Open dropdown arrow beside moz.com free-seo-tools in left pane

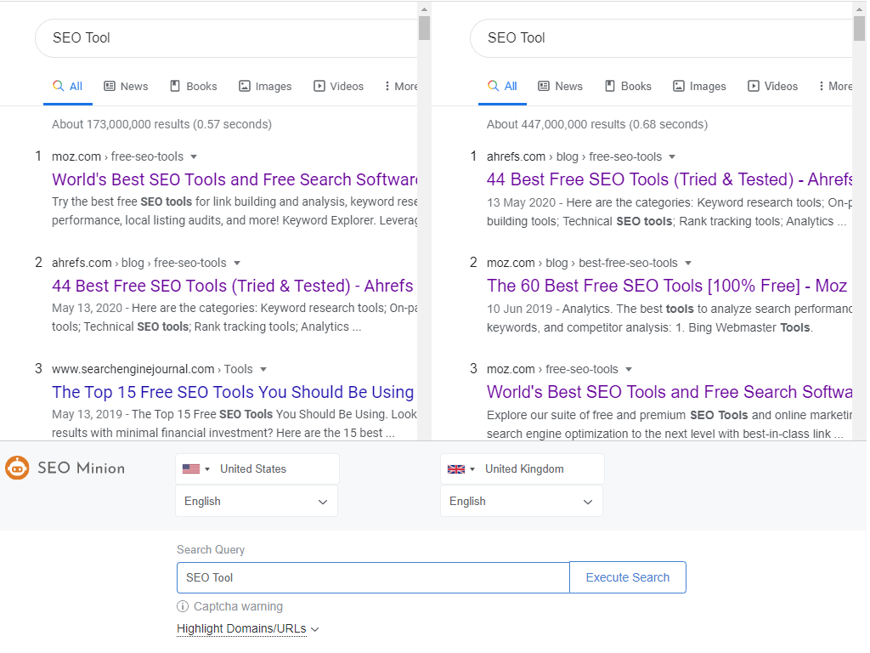click(194, 157)
